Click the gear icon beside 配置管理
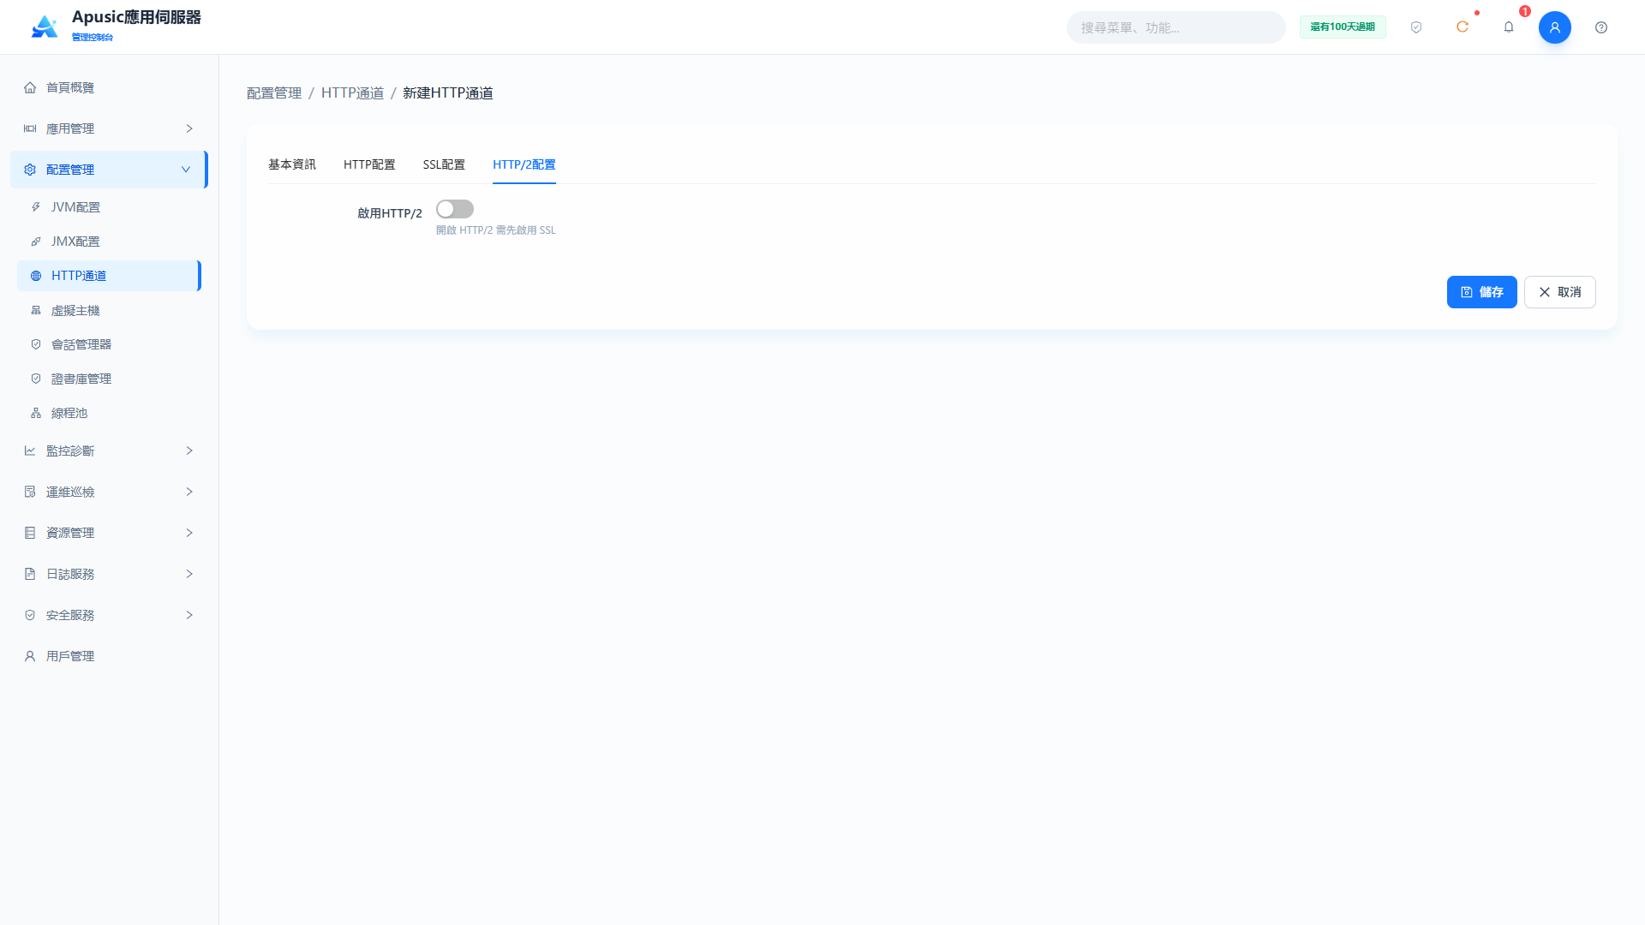Image resolution: width=1645 pixels, height=925 pixels. click(x=30, y=170)
